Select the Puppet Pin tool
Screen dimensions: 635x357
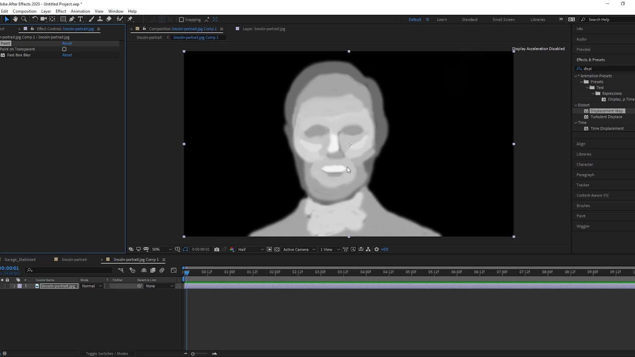[130, 19]
